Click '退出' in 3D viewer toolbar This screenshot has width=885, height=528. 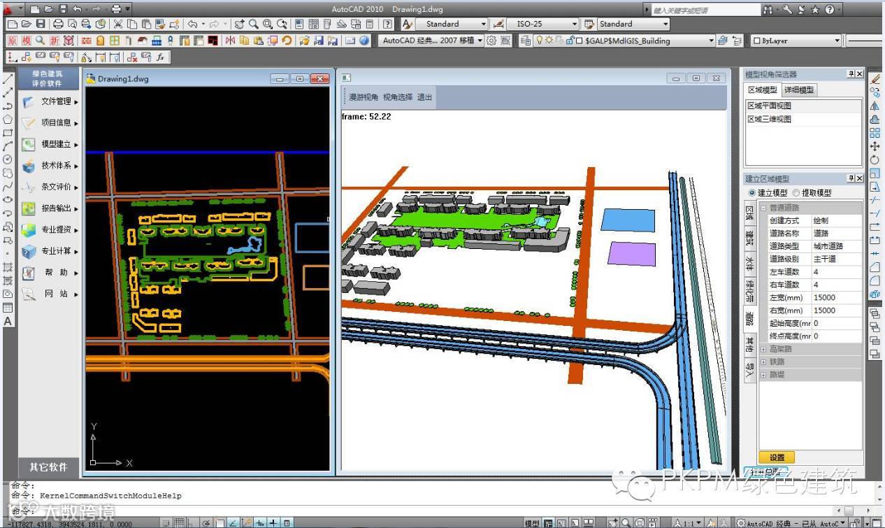(425, 97)
